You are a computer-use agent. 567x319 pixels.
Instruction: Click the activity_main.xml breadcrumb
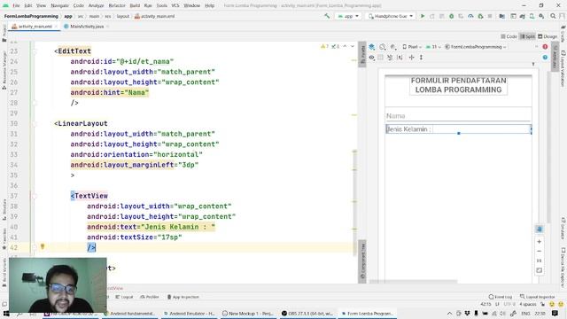coord(154,16)
